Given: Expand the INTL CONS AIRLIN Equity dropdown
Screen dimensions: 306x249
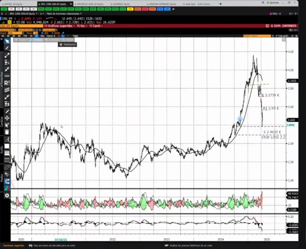Looking at the screenshot, I should point(23,14).
